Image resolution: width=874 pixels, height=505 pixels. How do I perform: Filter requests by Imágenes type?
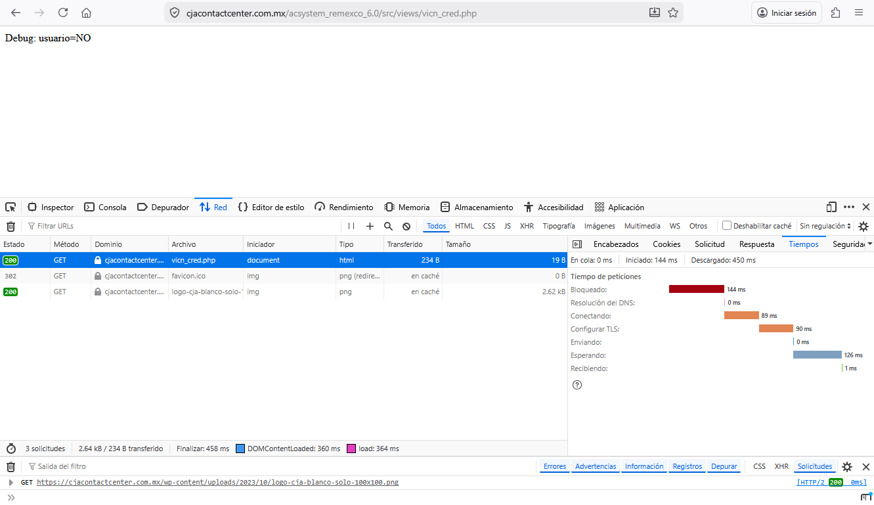coord(600,226)
